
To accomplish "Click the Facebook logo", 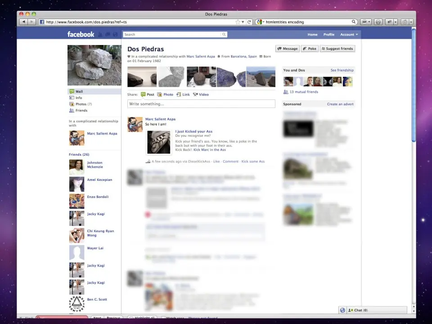I will pos(81,35).
